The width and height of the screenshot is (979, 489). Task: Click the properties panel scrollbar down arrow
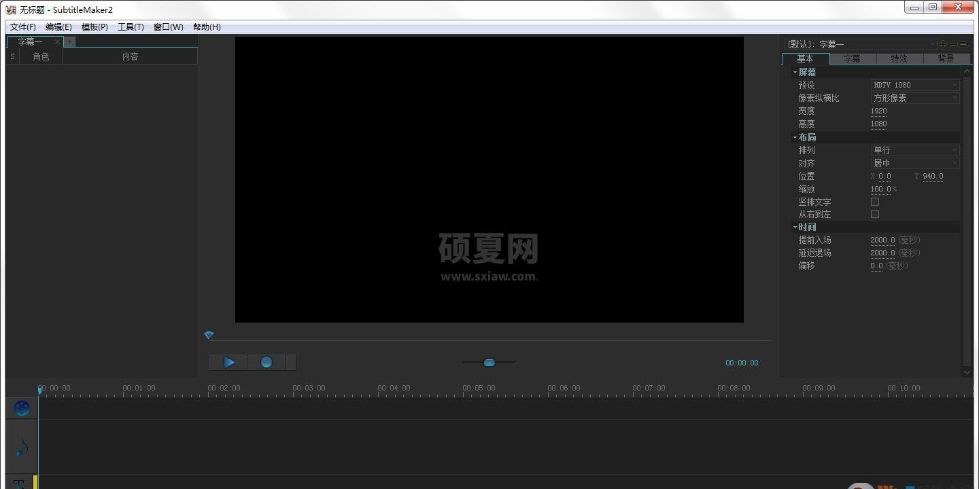pos(967,372)
